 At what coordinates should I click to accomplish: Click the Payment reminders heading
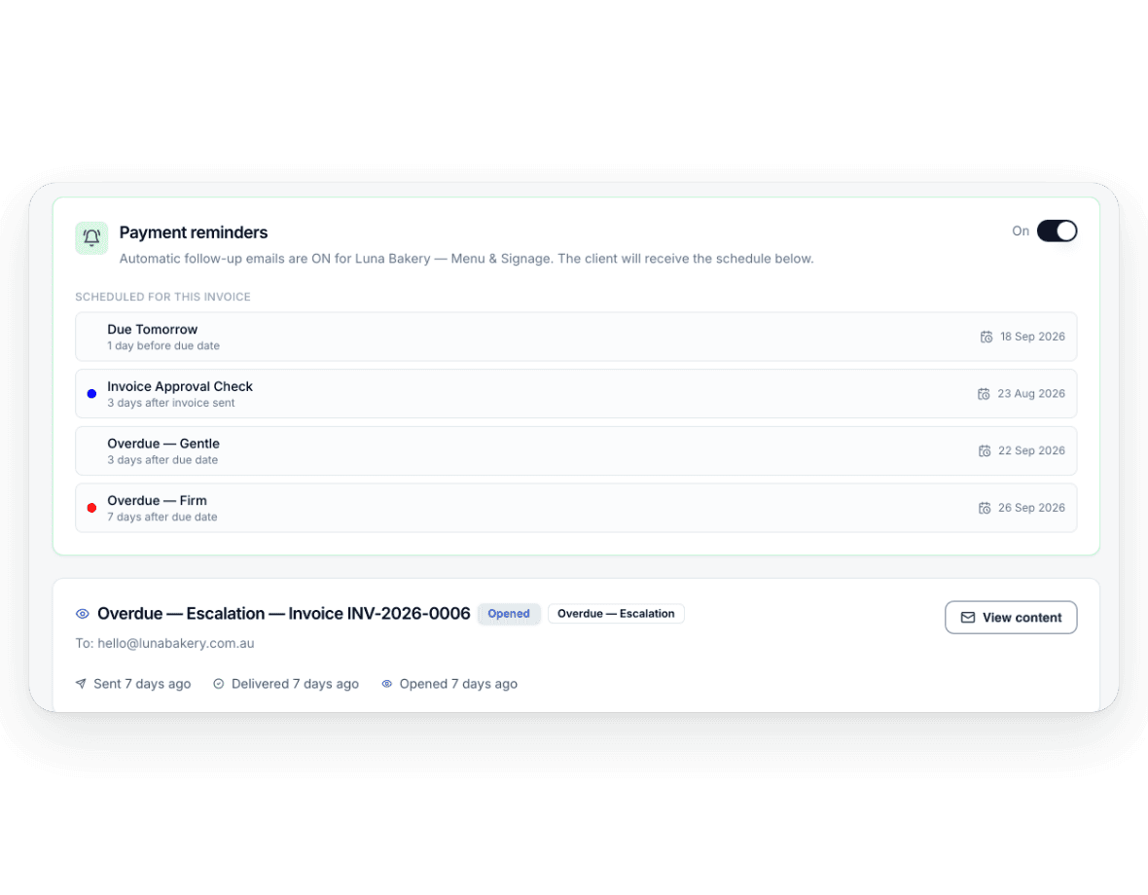194,233
